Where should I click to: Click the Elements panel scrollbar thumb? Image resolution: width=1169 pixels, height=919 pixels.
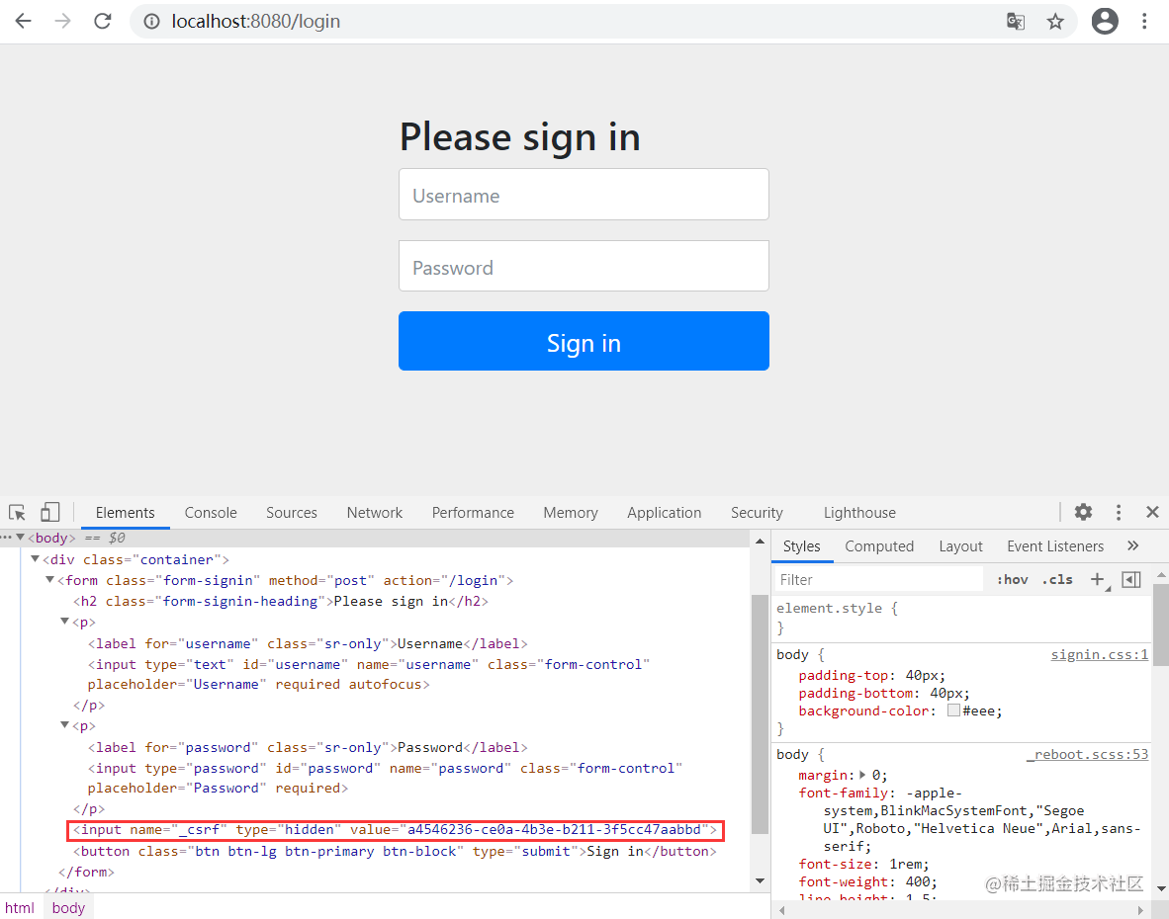(x=760, y=713)
